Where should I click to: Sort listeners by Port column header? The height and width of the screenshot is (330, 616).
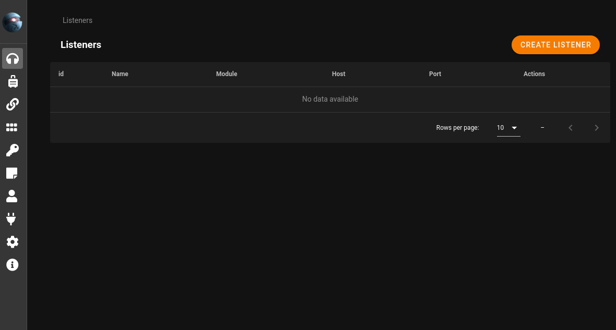[x=435, y=74]
